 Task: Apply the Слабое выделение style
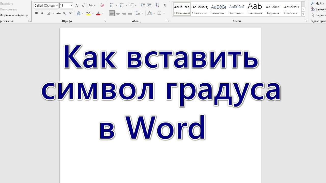(292, 9)
